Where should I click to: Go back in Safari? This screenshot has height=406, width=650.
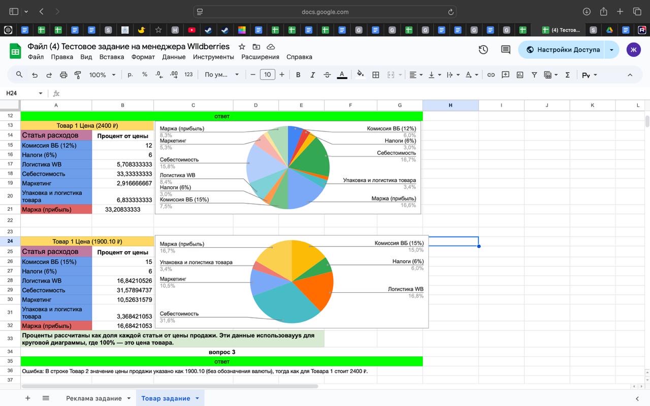41,12
